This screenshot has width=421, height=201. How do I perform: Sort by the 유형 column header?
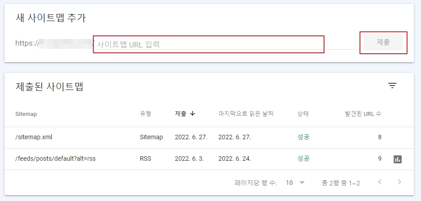point(145,114)
